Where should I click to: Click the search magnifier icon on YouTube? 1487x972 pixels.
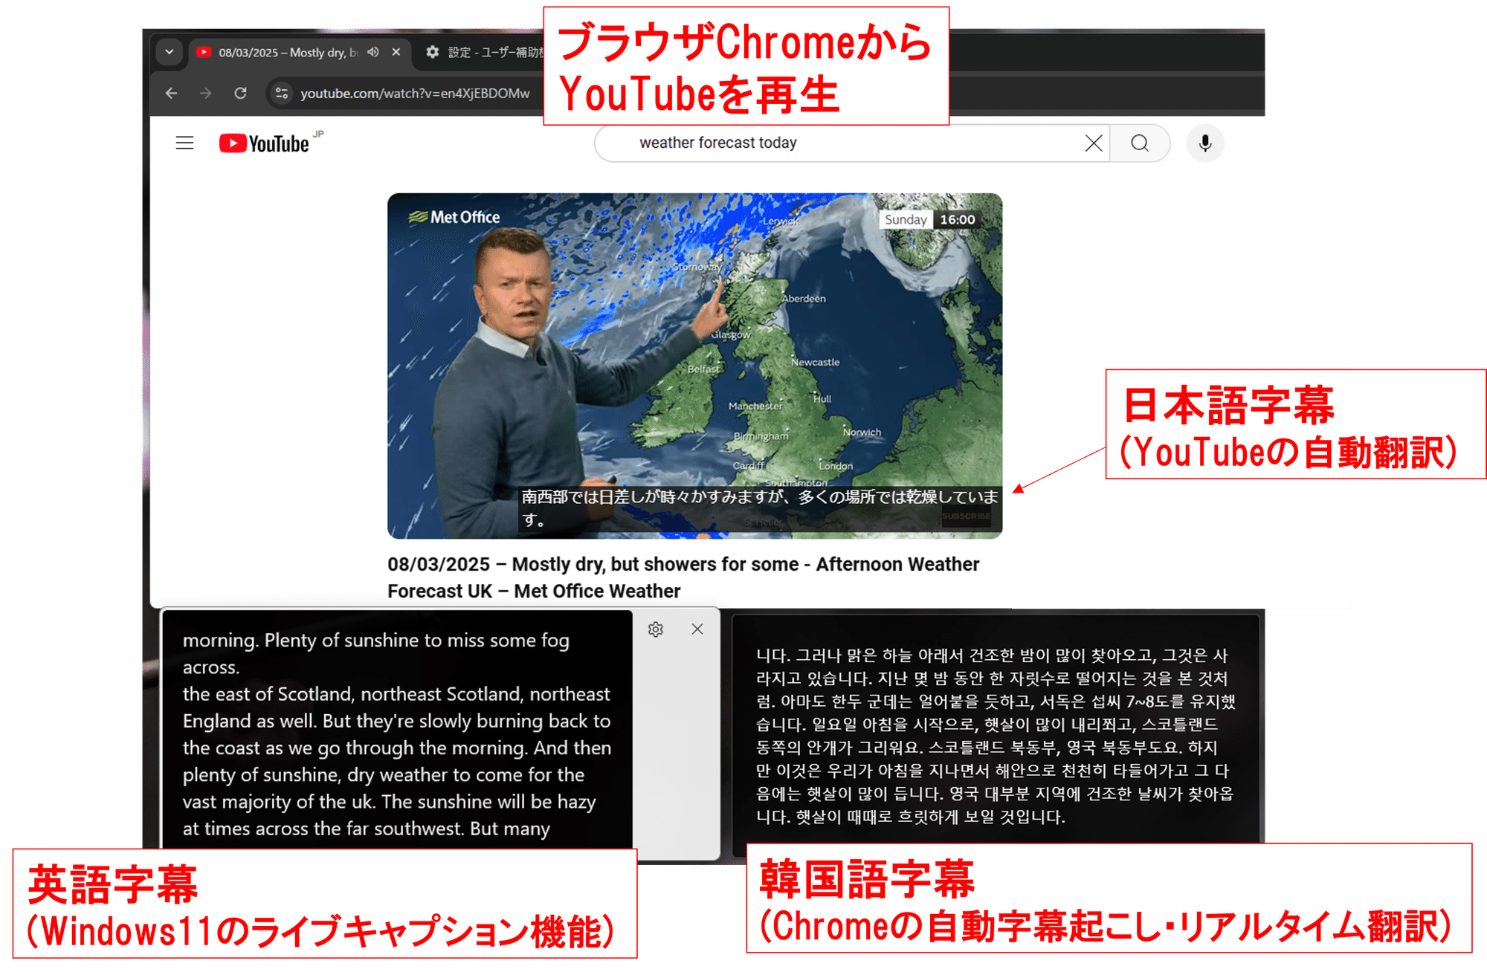point(1140,143)
